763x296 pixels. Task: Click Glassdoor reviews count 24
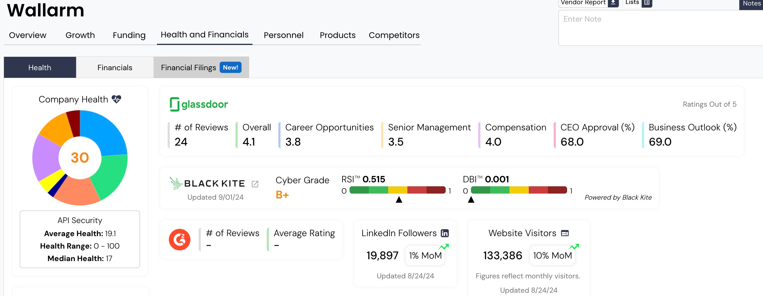click(x=181, y=142)
